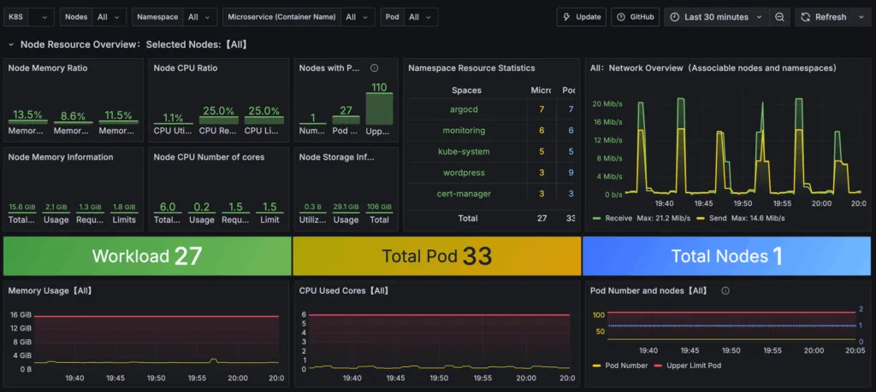Click the refresh arrows icon
The width and height of the screenshot is (876, 392).
pos(806,17)
